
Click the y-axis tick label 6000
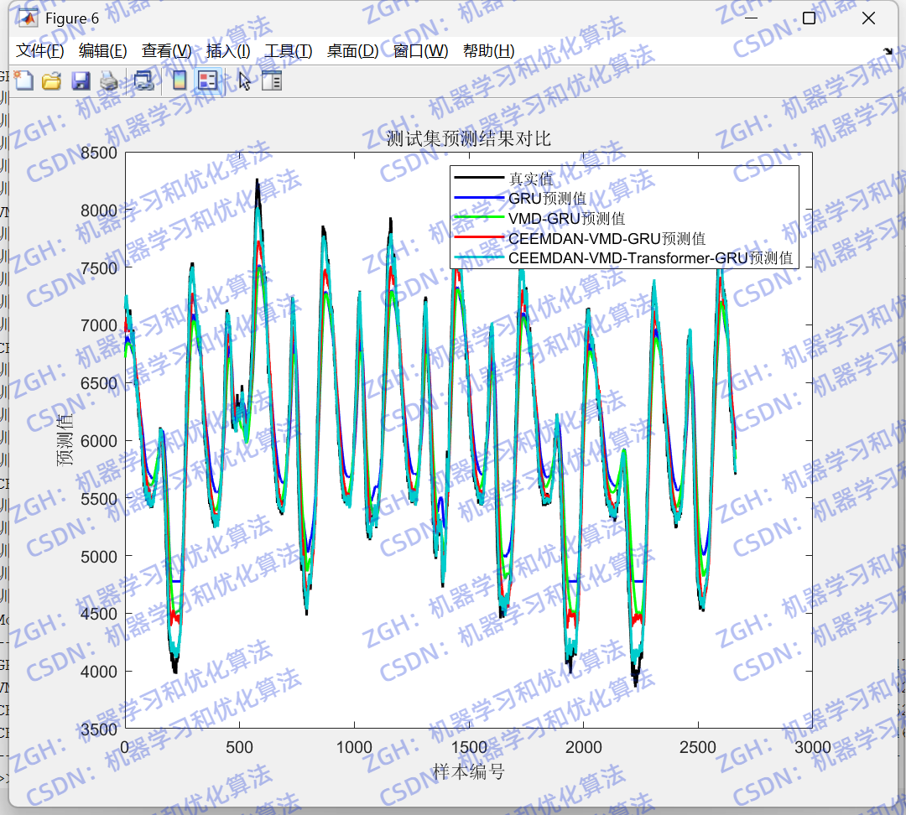tap(99, 441)
